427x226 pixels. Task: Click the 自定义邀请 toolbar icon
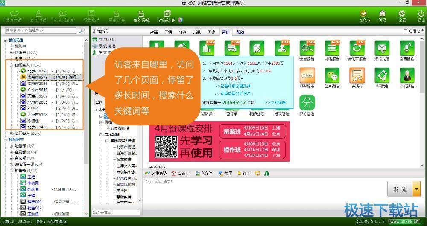pyautogui.click(x=63, y=14)
